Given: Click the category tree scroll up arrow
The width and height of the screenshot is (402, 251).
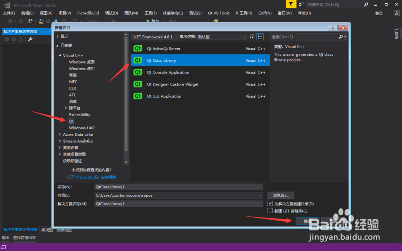Looking at the screenshot, I should (x=126, y=35).
